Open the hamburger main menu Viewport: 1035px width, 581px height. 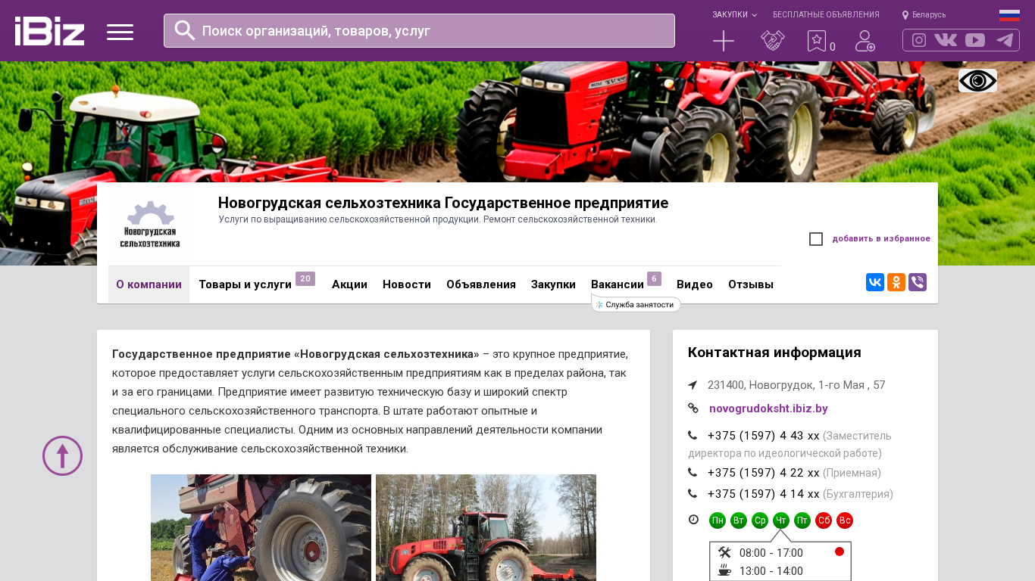pyautogui.click(x=120, y=32)
